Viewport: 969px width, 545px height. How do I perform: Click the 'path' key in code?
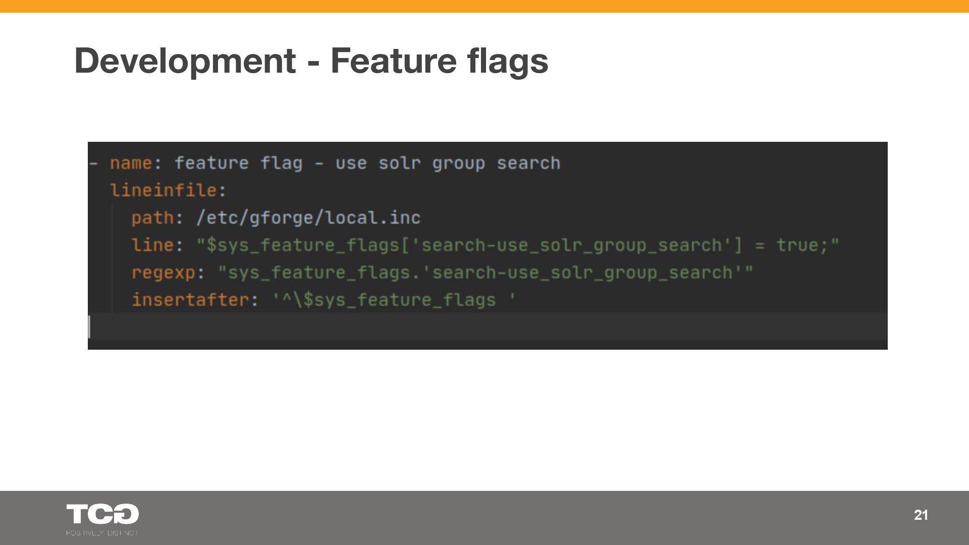(152, 218)
